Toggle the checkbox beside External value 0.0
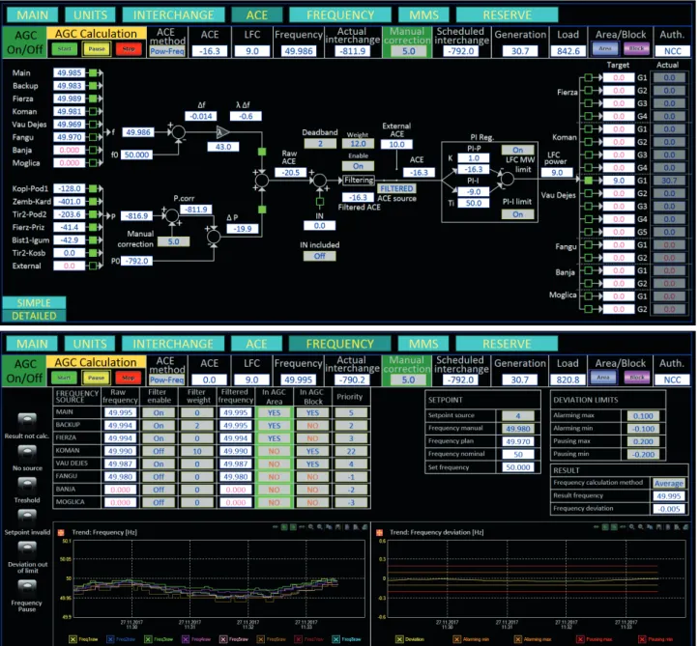 [x=93, y=266]
